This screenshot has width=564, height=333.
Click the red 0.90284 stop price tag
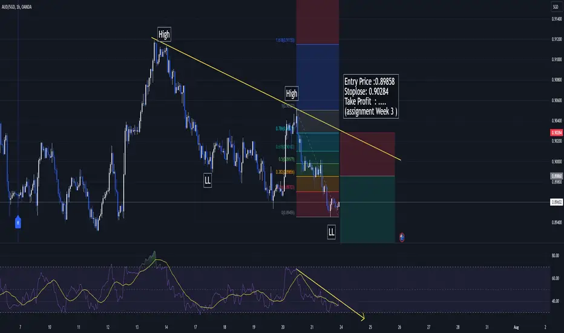pos(557,133)
